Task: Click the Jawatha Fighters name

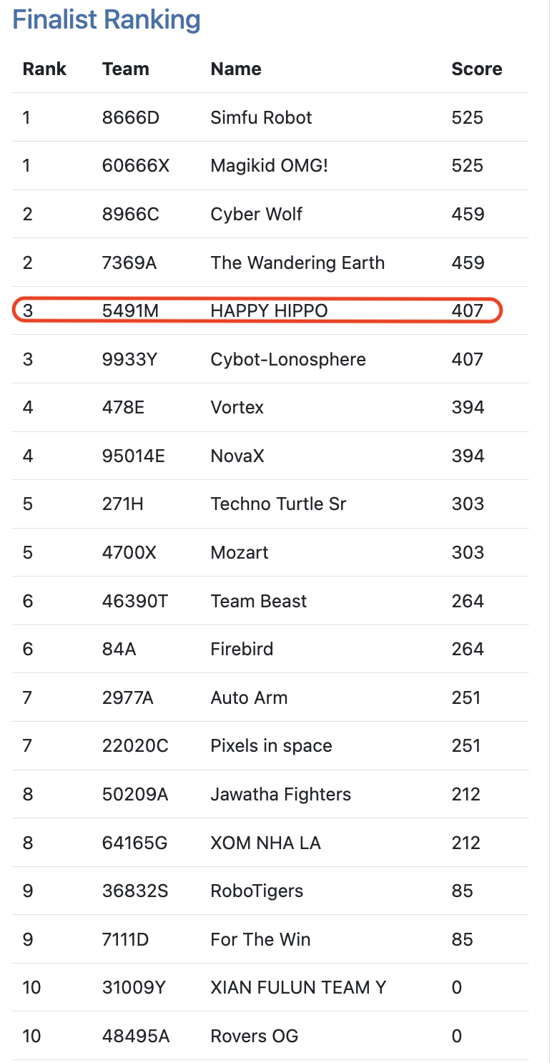Action: click(280, 795)
